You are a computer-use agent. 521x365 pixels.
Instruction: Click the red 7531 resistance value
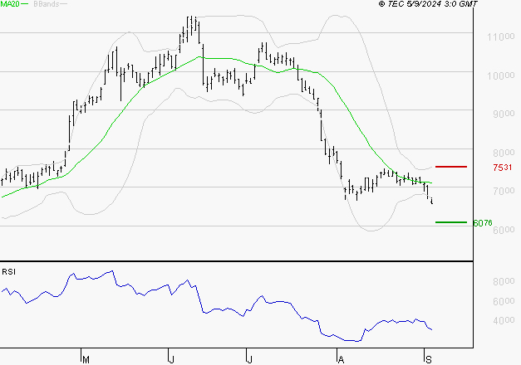(x=503, y=168)
